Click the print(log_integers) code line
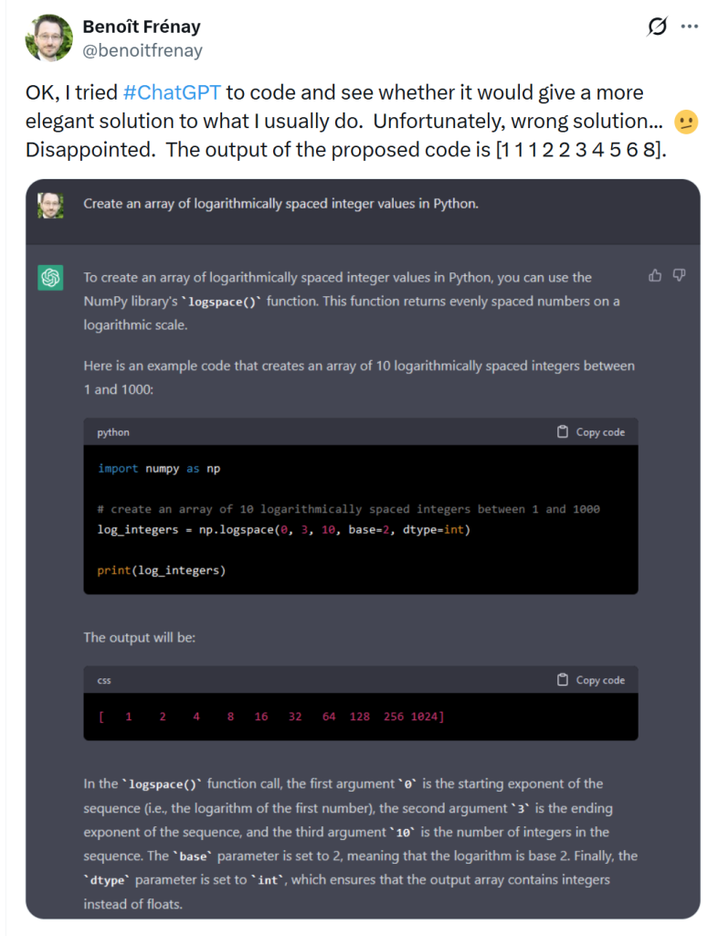Image resolution: width=718 pixels, height=936 pixels. tap(161, 570)
